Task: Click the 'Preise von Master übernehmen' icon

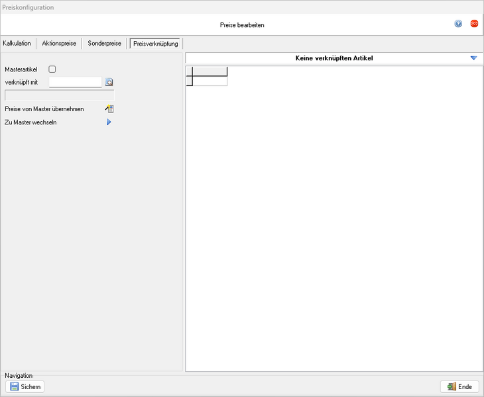Action: (x=109, y=109)
